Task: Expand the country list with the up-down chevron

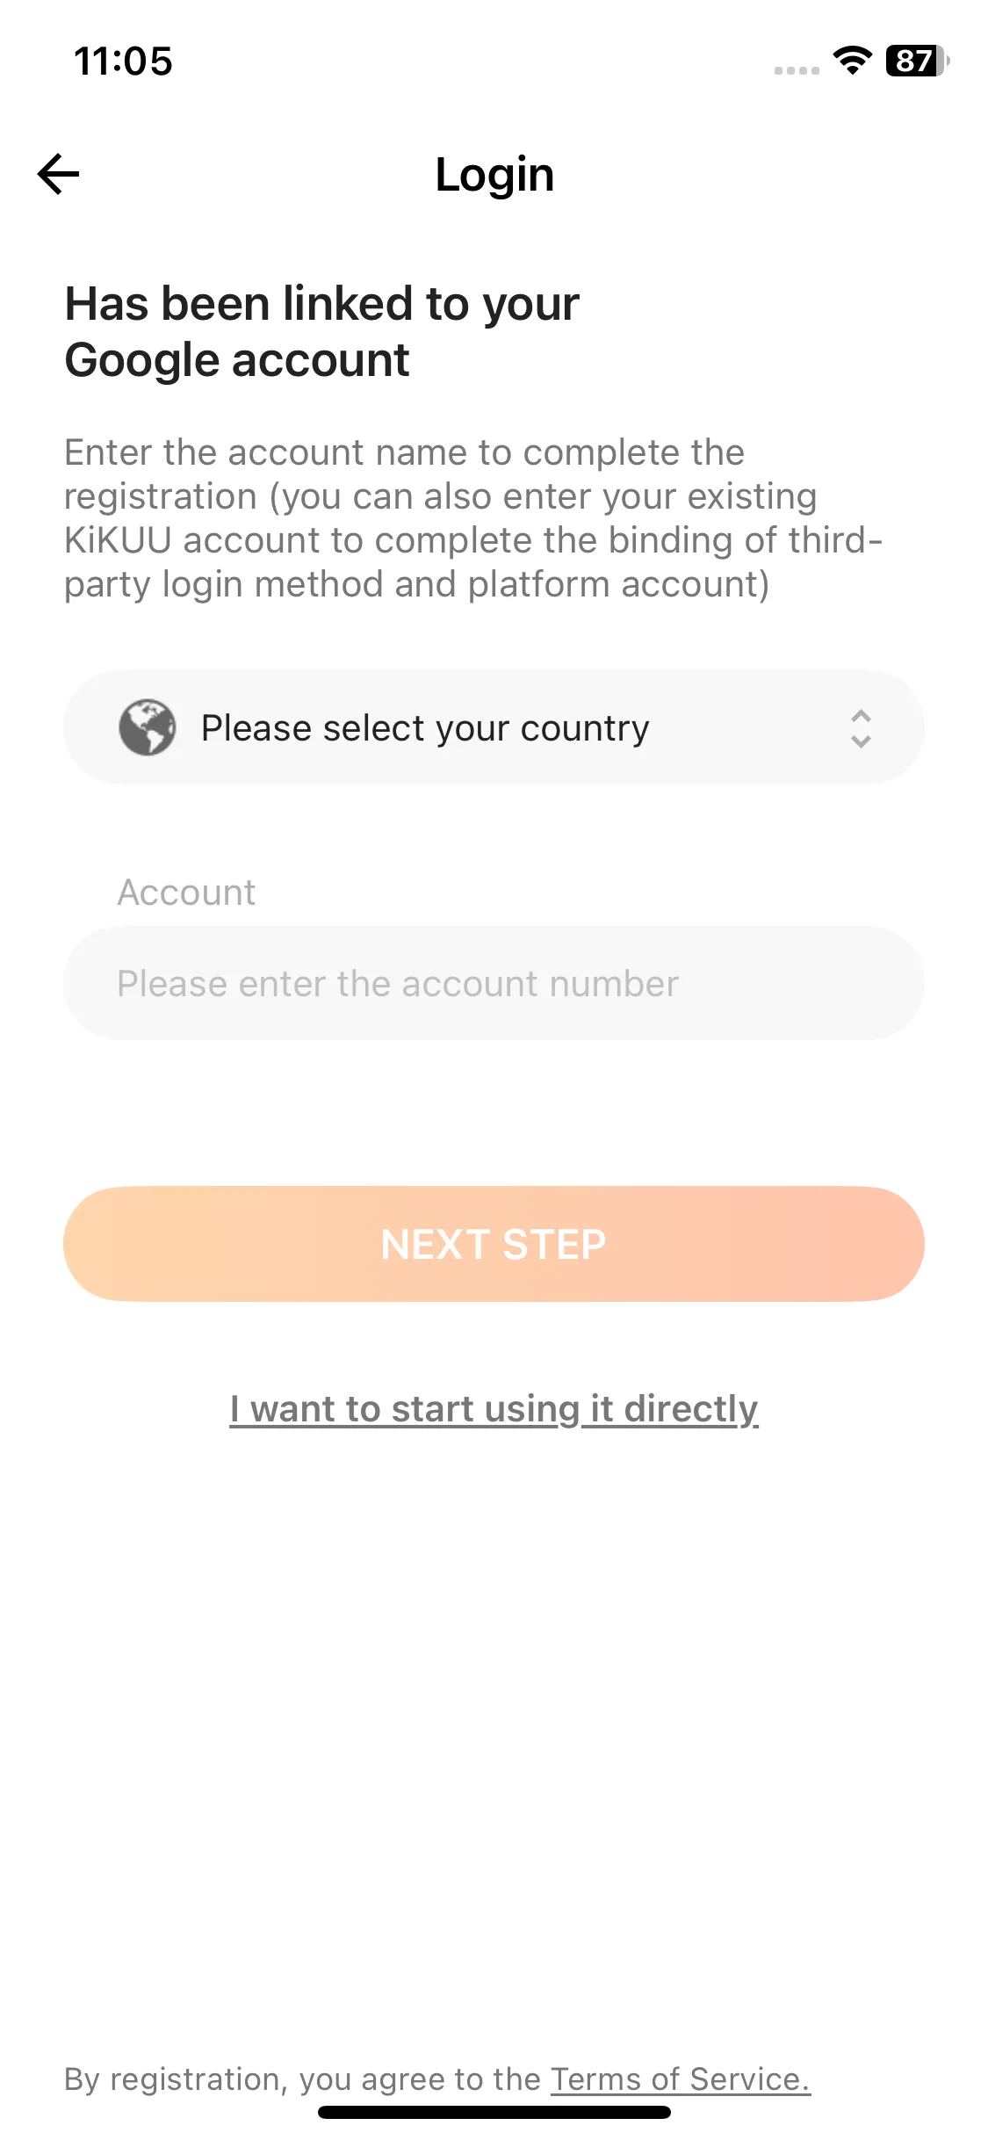Action: [861, 728]
